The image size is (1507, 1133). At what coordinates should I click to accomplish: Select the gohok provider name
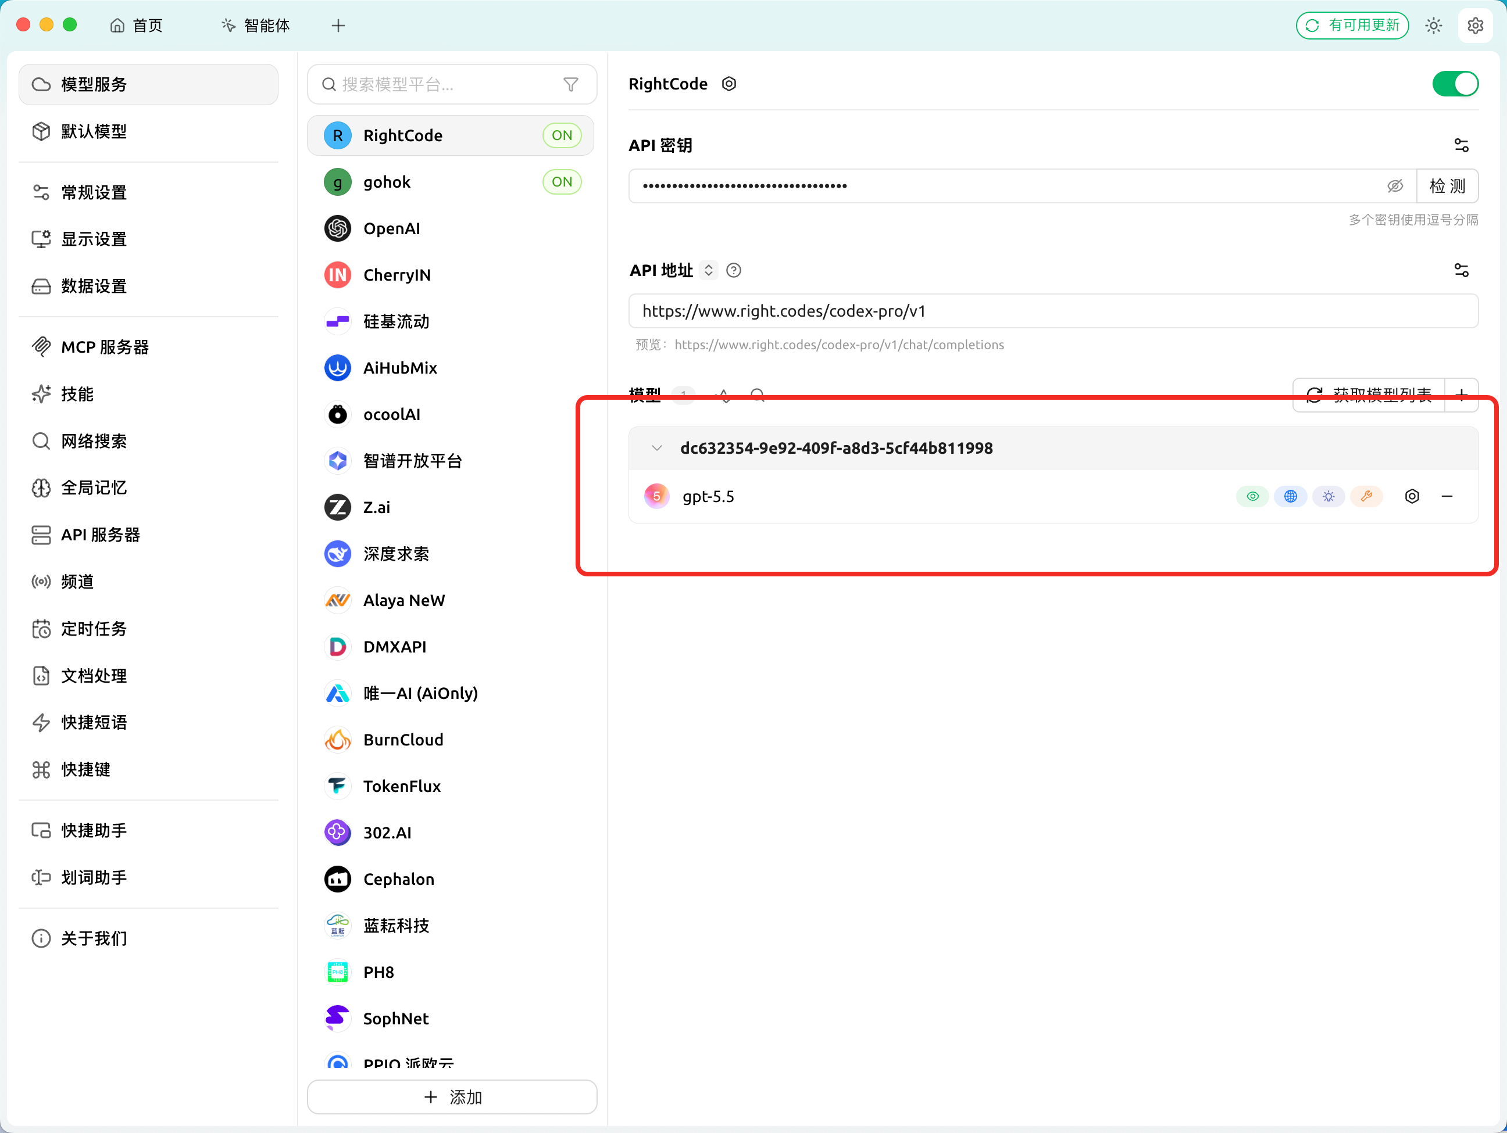click(x=387, y=182)
